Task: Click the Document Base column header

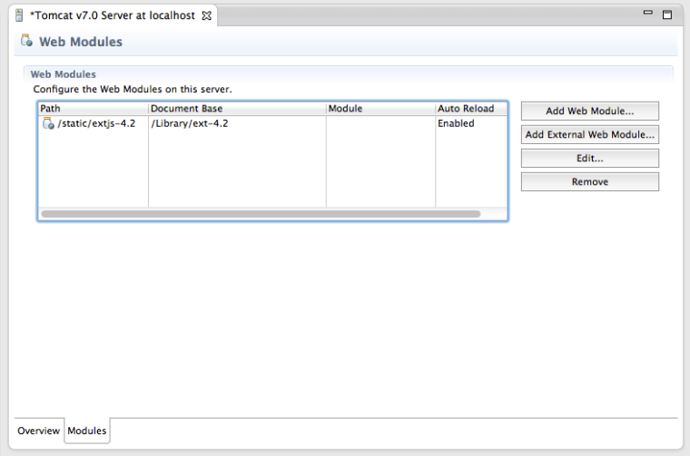Action: click(236, 109)
